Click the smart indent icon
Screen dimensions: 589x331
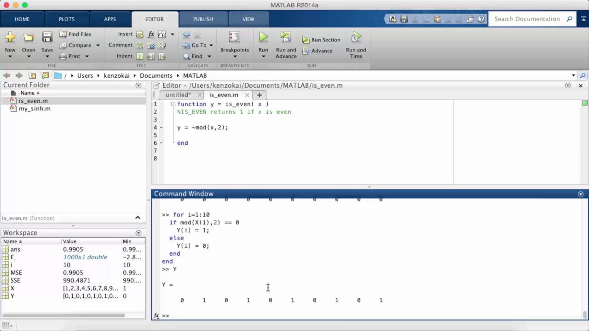[139, 57]
